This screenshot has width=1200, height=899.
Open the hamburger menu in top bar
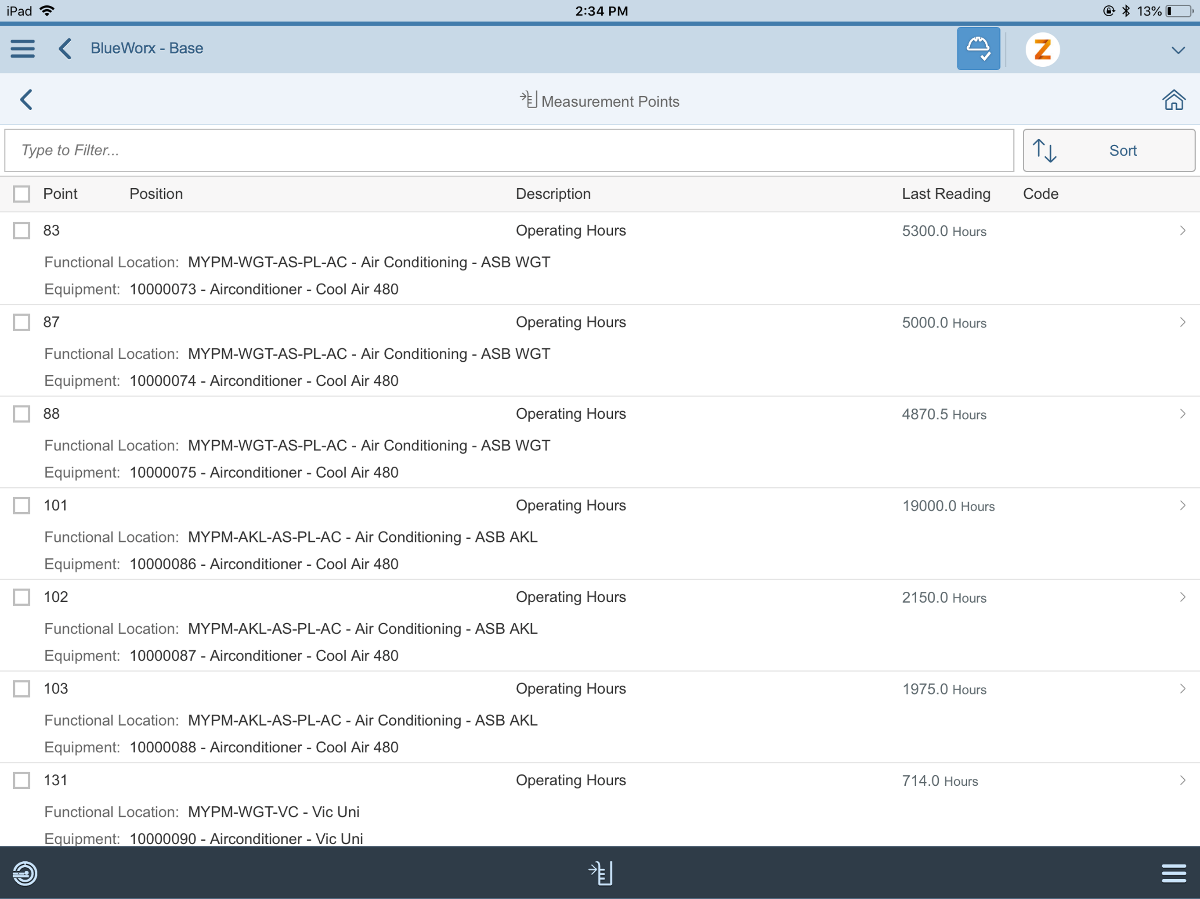coord(23,49)
